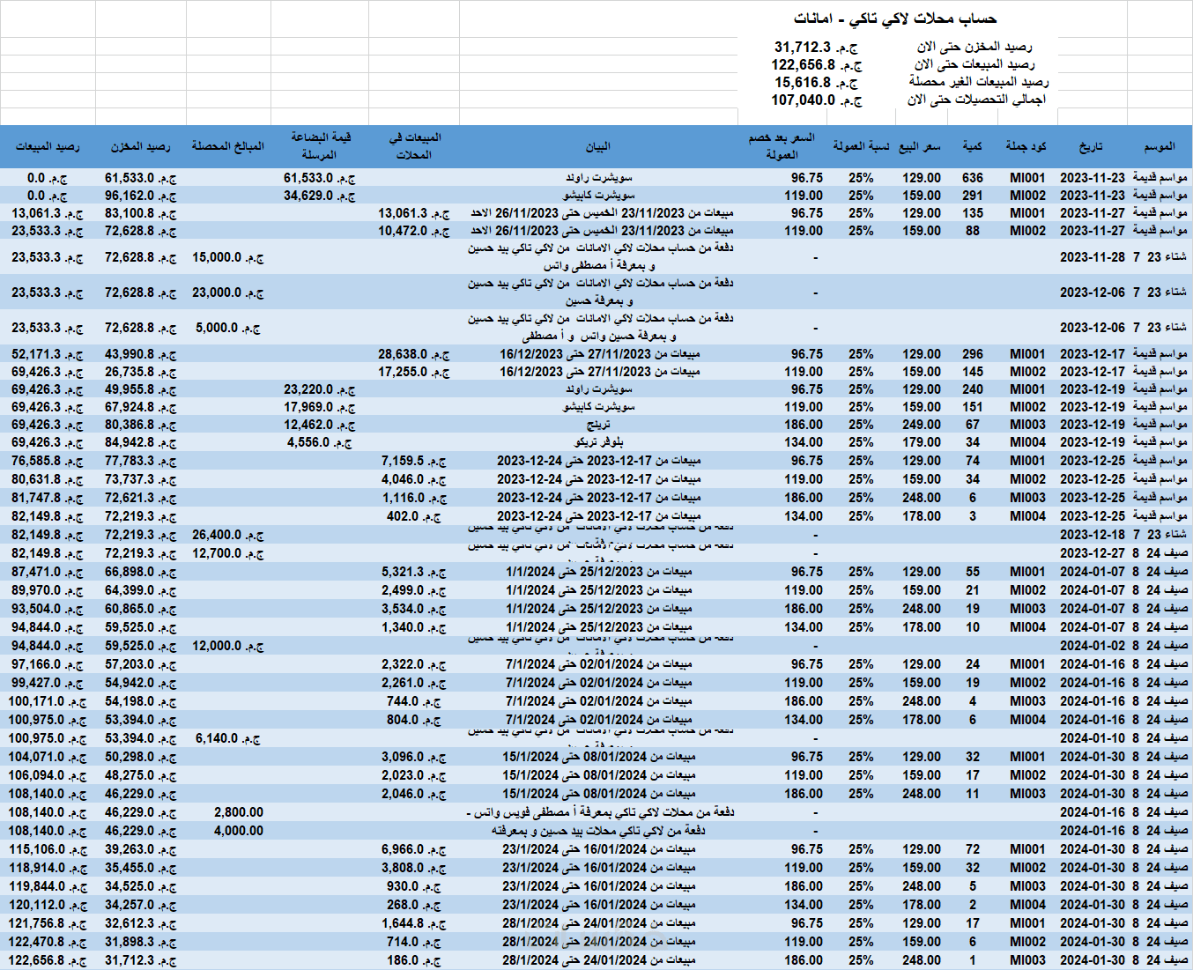1193x970 pixels.
Task: Click quantity cell 636
Action: 973,177
